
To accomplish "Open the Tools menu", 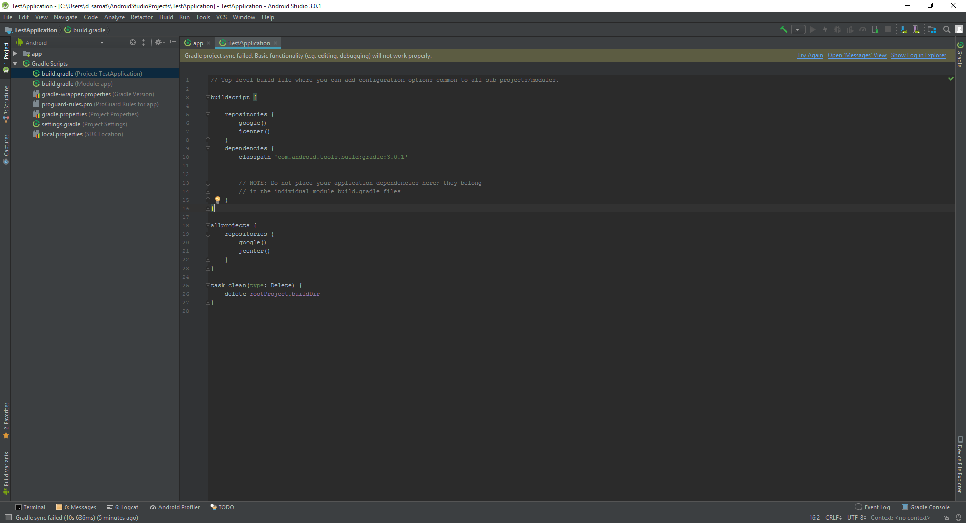I will coord(203,17).
